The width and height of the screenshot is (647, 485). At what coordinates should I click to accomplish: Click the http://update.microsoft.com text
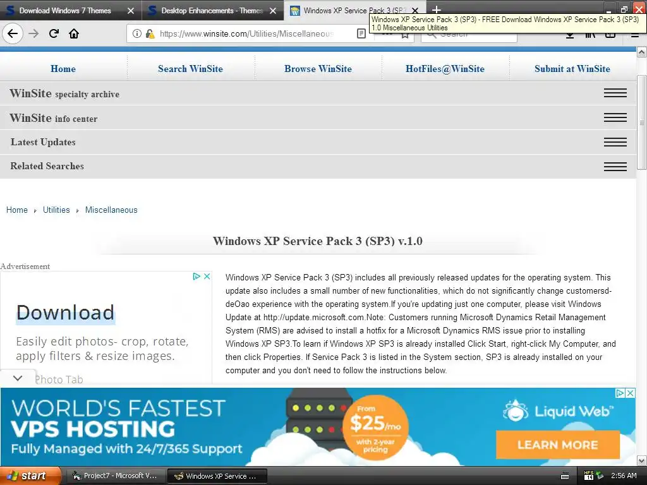pyautogui.click(x=313, y=317)
